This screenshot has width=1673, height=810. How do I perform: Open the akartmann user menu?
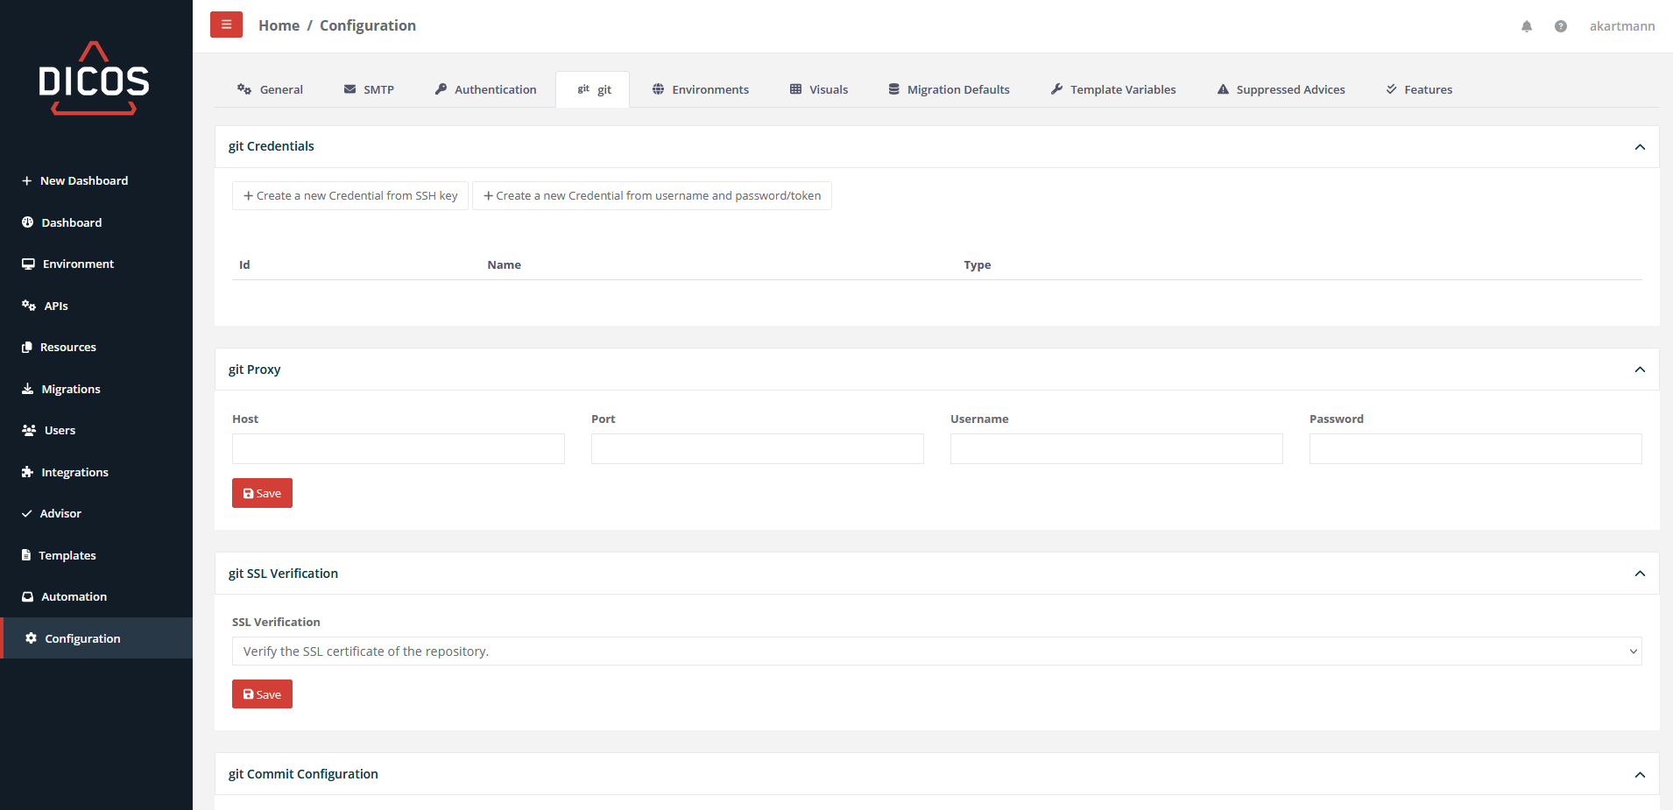pos(1621,26)
